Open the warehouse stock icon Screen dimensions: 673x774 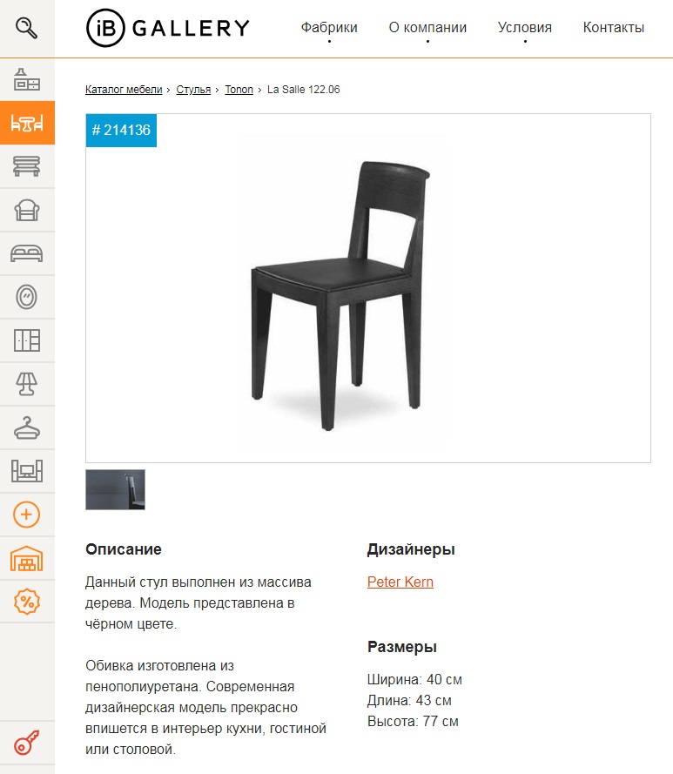(x=27, y=558)
